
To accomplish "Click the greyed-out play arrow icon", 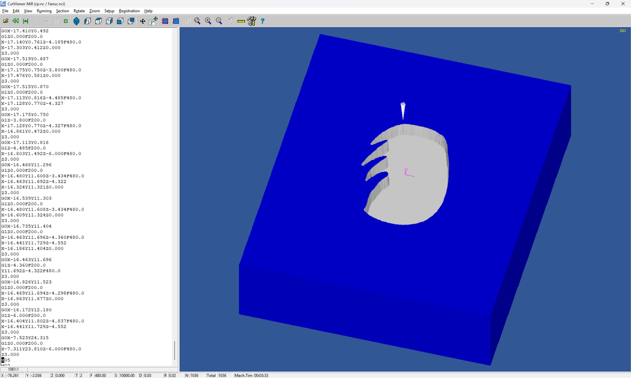I will (36, 21).
